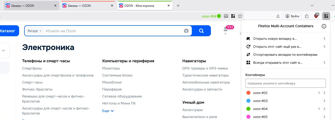Focus the Искать на Ozon search field
The height and width of the screenshot is (120, 335).
pos(113,31)
